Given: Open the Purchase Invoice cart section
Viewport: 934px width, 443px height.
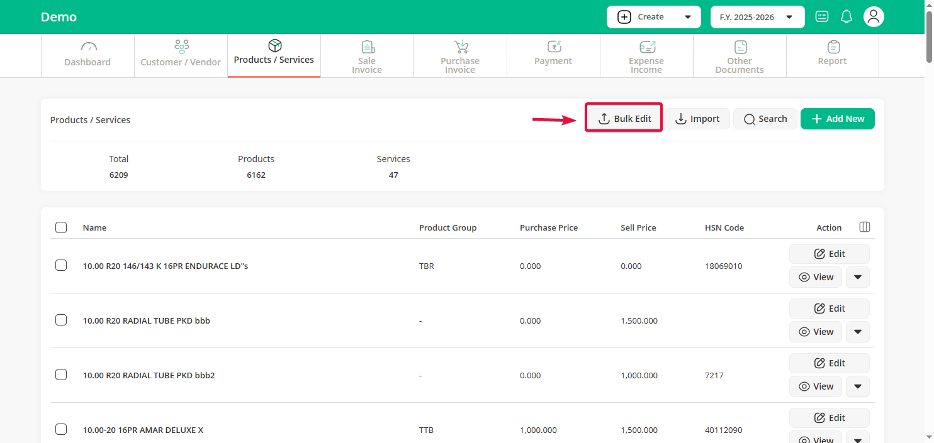Looking at the screenshot, I should (x=460, y=56).
